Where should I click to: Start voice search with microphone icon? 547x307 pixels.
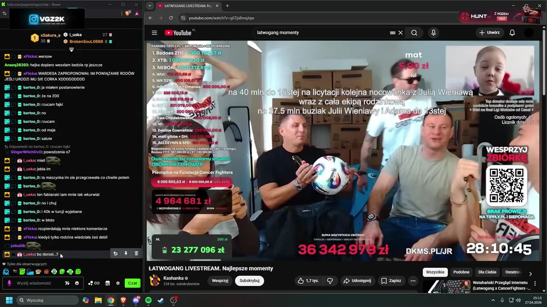tap(433, 33)
